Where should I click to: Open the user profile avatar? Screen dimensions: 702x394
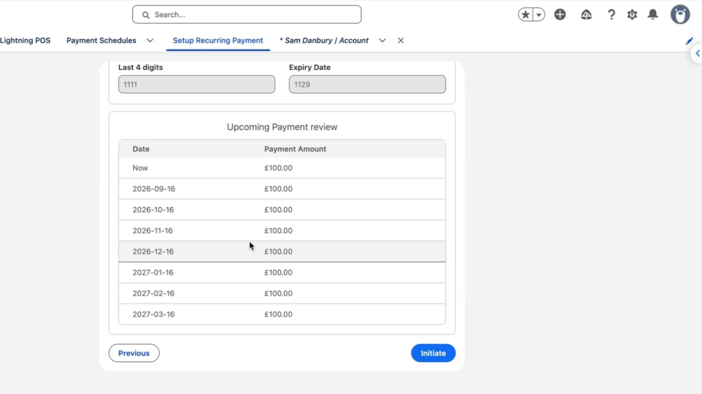pyautogui.click(x=680, y=15)
